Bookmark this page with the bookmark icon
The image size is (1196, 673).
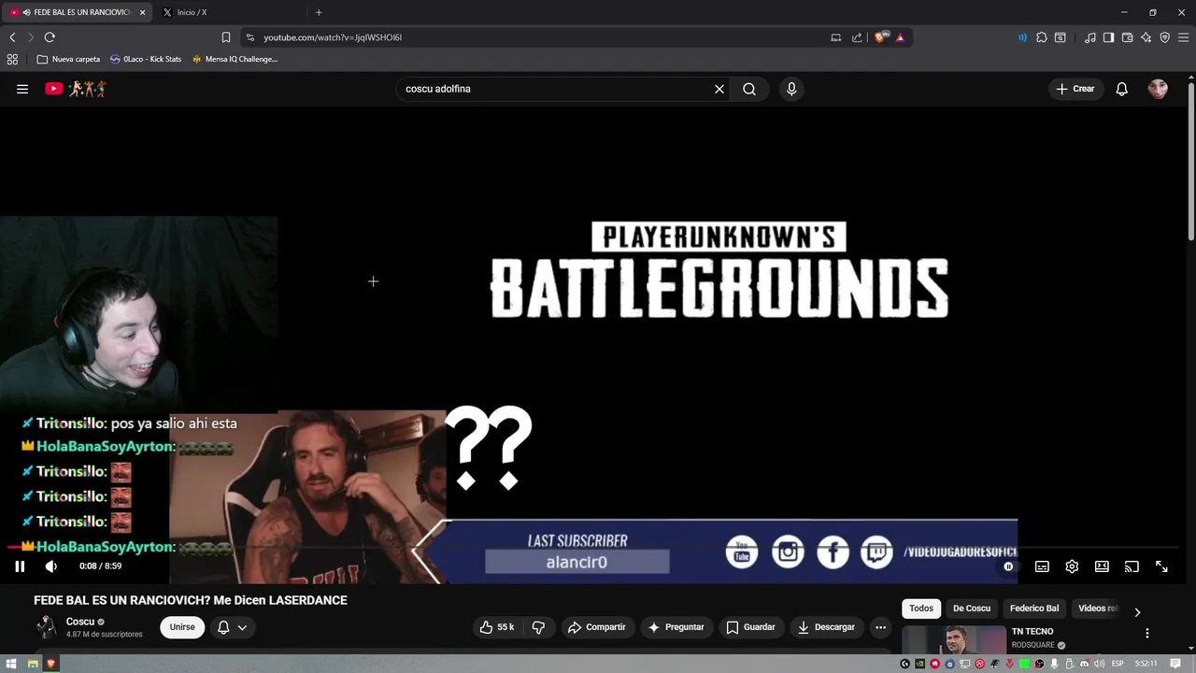click(x=225, y=37)
